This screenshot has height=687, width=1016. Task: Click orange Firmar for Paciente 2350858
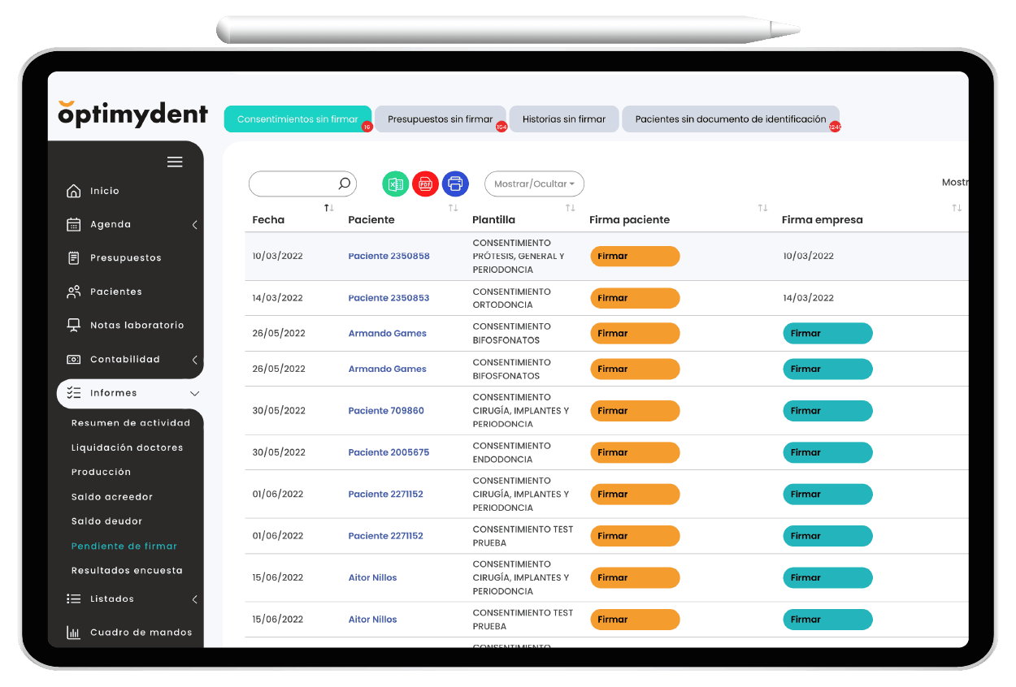[x=635, y=256]
